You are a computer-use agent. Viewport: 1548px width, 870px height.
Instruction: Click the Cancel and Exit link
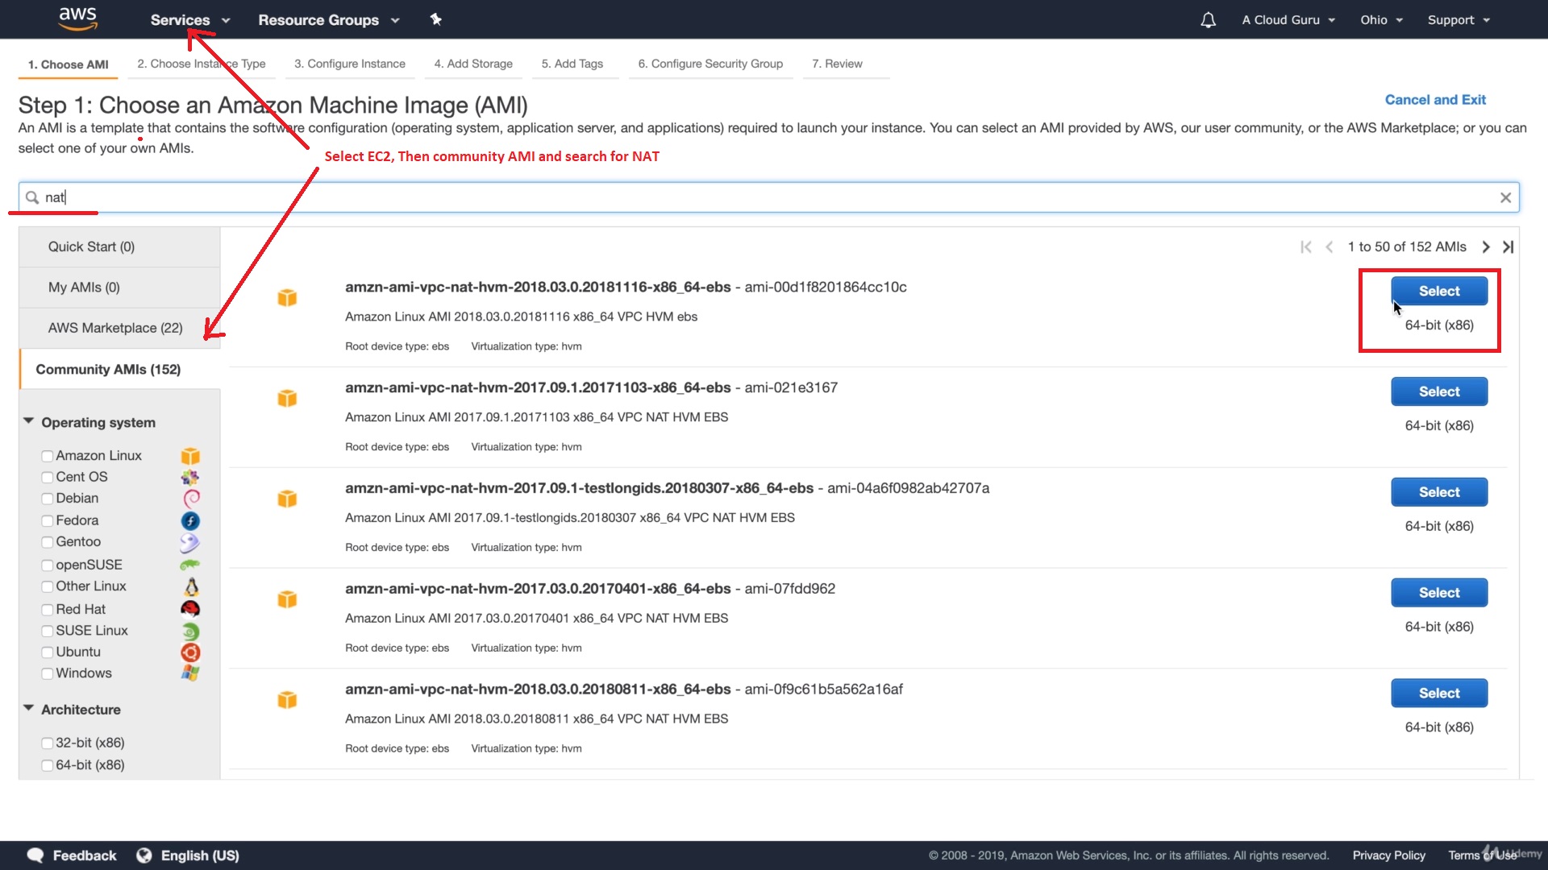click(x=1434, y=100)
